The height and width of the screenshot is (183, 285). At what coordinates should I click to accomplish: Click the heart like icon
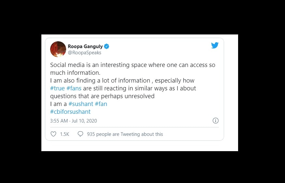[x=53, y=134]
